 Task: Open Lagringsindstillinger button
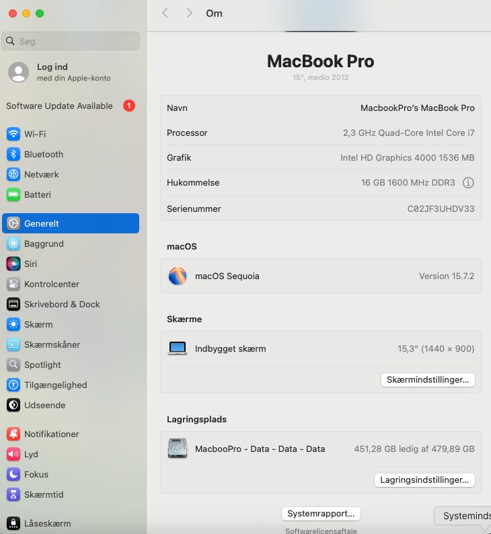coord(424,480)
